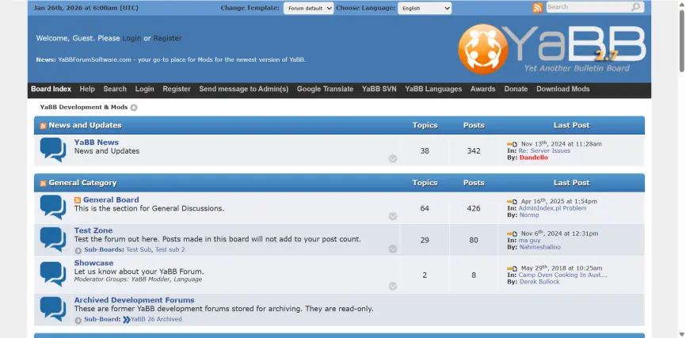
Task: Click the magnifier icon in the search field
Action: (x=635, y=7)
